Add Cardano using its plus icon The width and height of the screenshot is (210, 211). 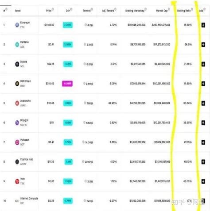click(x=203, y=45)
